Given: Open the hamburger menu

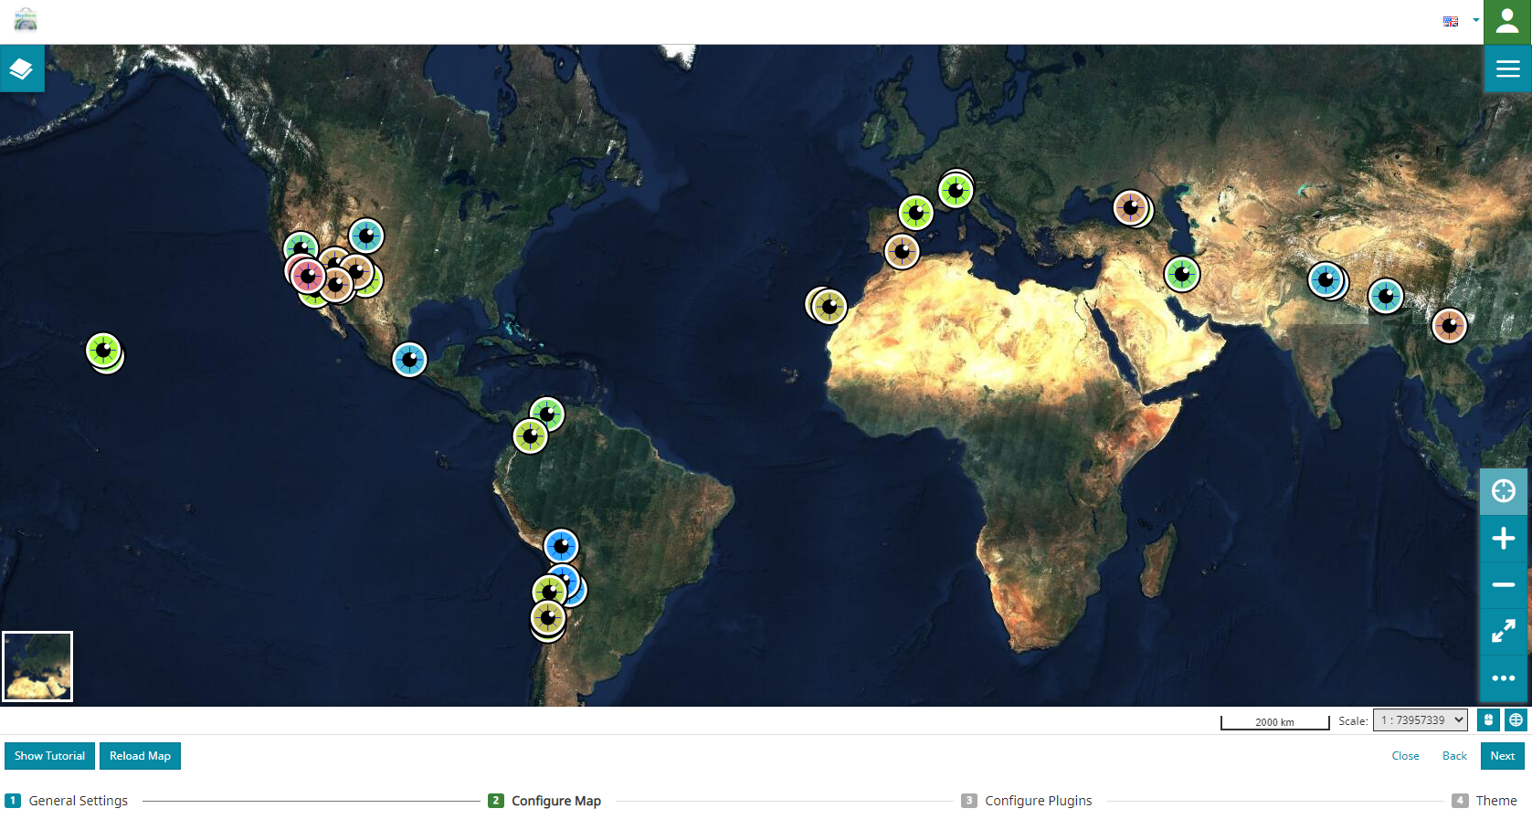Looking at the screenshot, I should pos(1507,69).
